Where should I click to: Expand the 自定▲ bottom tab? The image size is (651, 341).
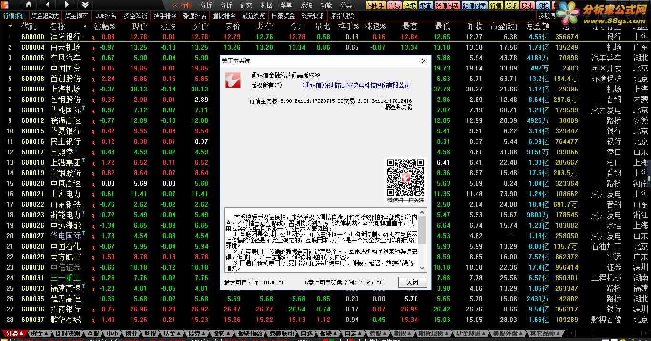pyautogui.click(x=354, y=333)
